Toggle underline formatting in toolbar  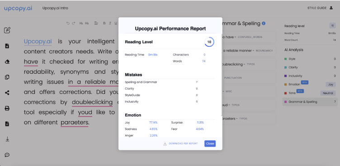pos(116,23)
